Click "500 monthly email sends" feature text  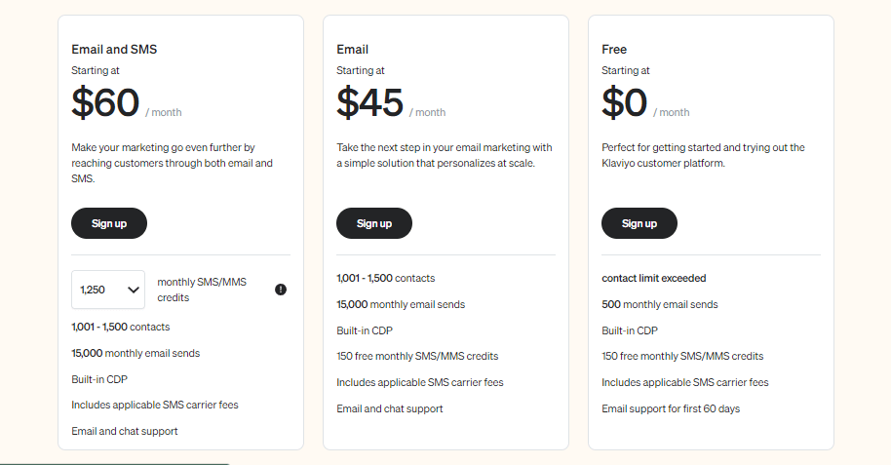coord(660,304)
